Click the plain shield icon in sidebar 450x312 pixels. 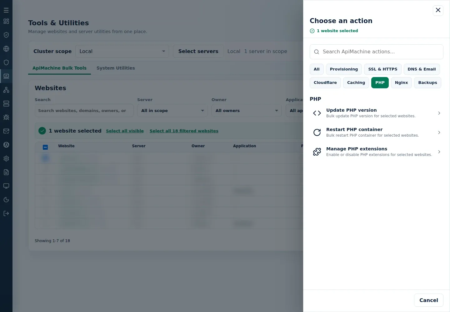(6, 62)
